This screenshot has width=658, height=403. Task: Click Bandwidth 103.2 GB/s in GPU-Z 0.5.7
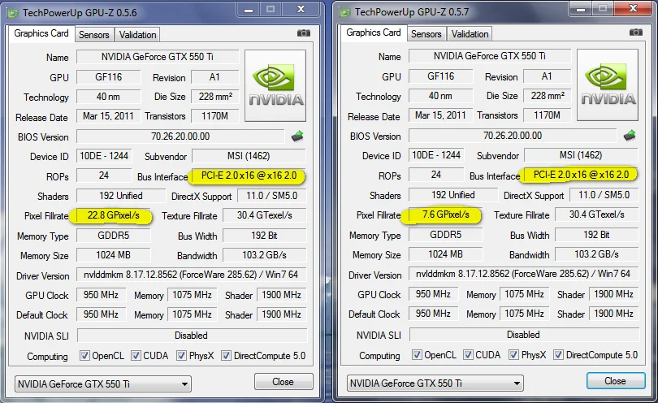[x=597, y=254]
